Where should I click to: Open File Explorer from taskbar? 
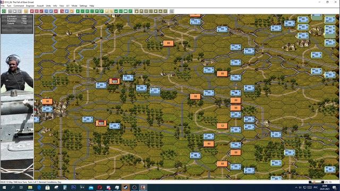tap(30, 187)
